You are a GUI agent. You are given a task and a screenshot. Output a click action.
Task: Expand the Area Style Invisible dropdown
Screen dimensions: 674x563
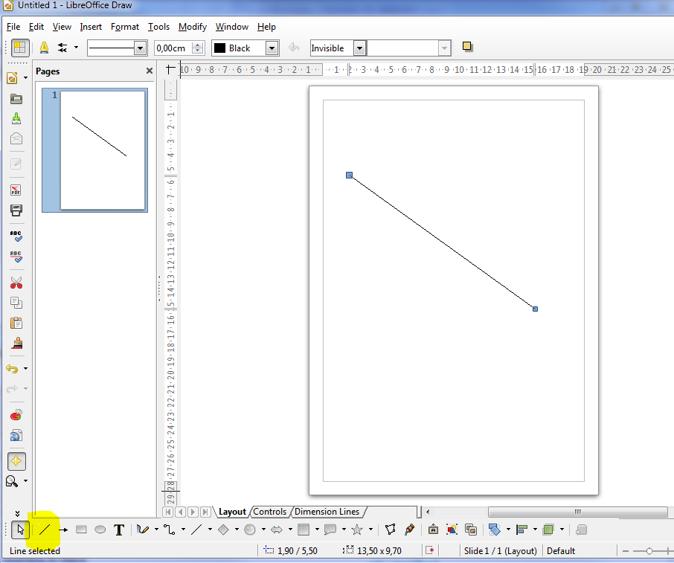tap(360, 48)
